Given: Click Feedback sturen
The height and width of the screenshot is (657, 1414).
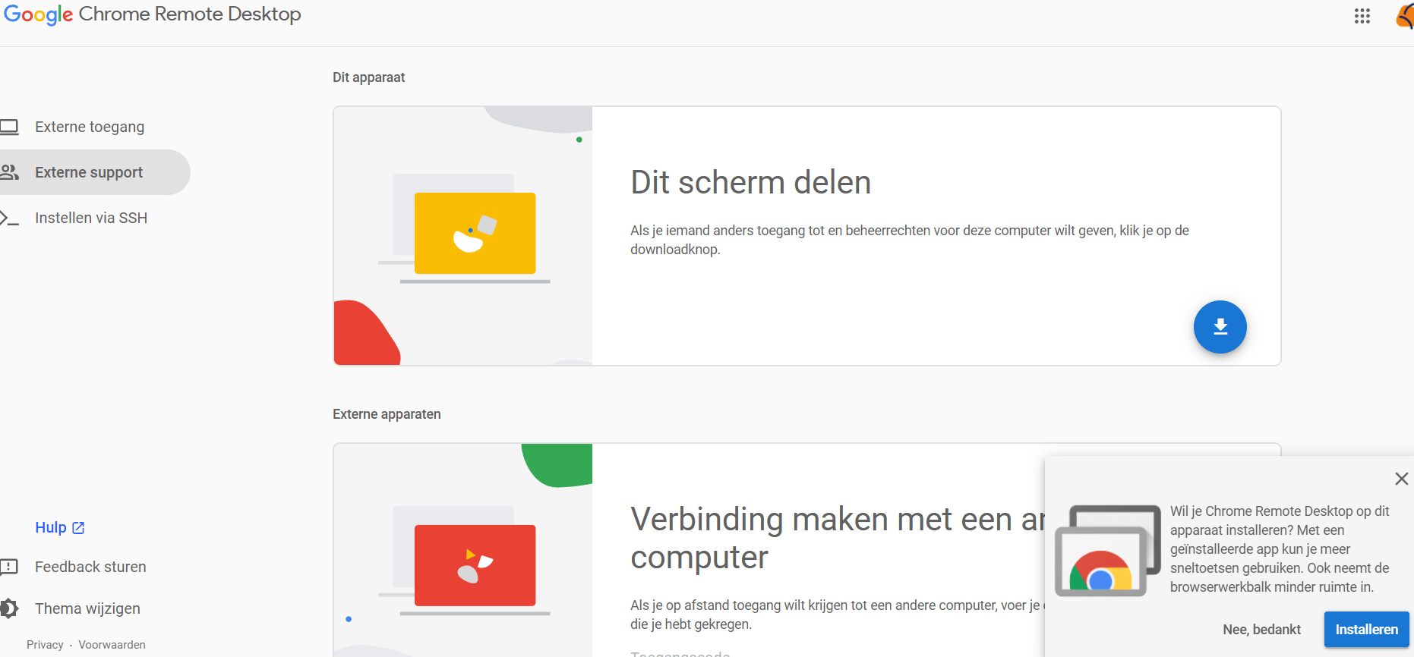Looking at the screenshot, I should click(90, 567).
